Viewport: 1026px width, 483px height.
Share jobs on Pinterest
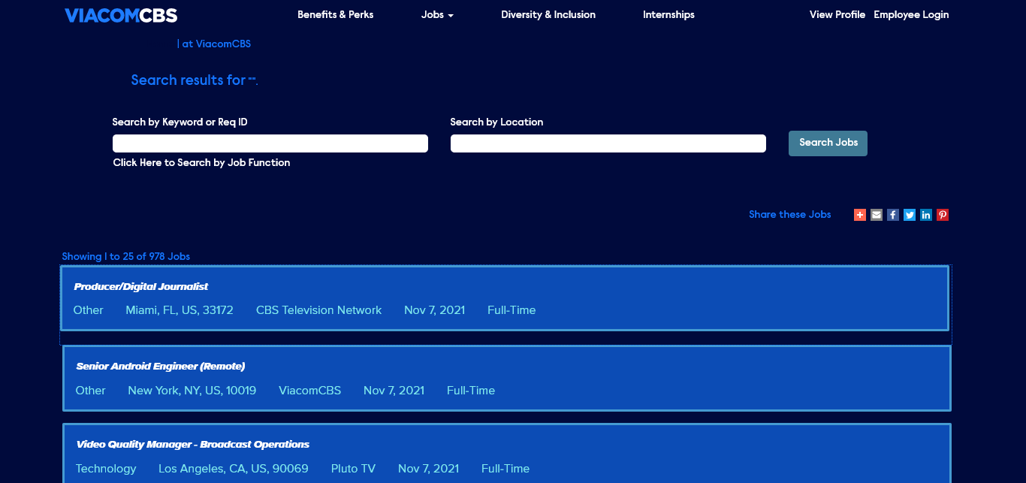pos(943,215)
